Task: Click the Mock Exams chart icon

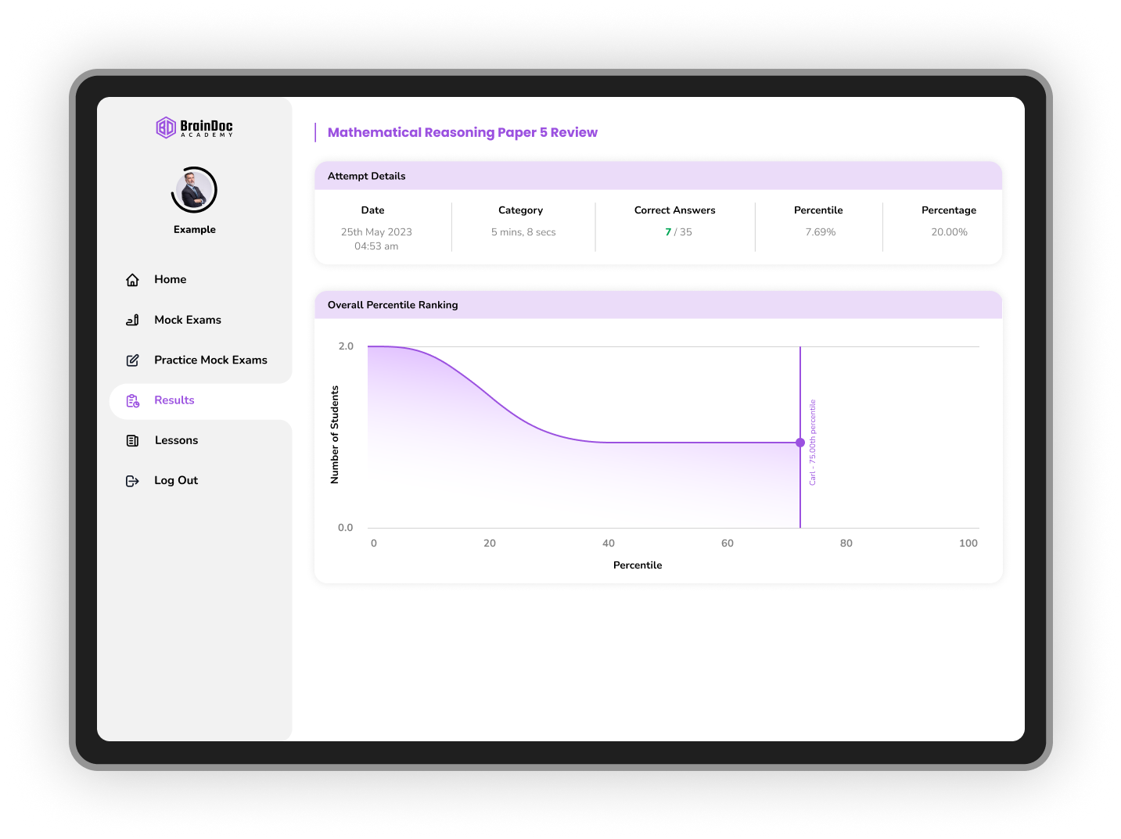Action: click(x=132, y=320)
